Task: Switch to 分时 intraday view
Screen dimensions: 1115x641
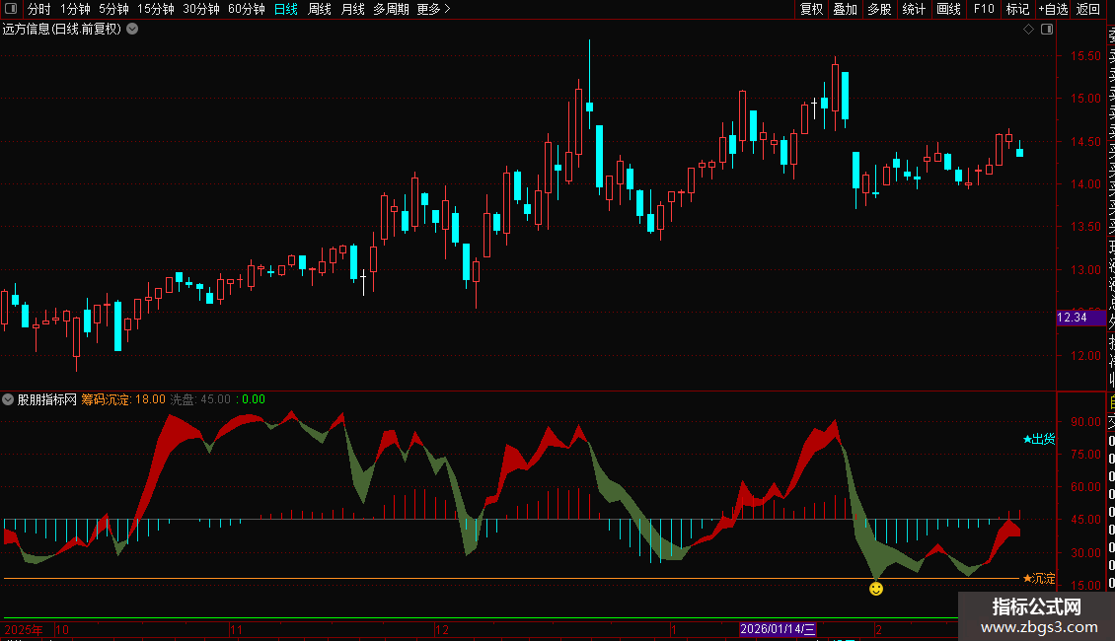Action: (x=39, y=9)
